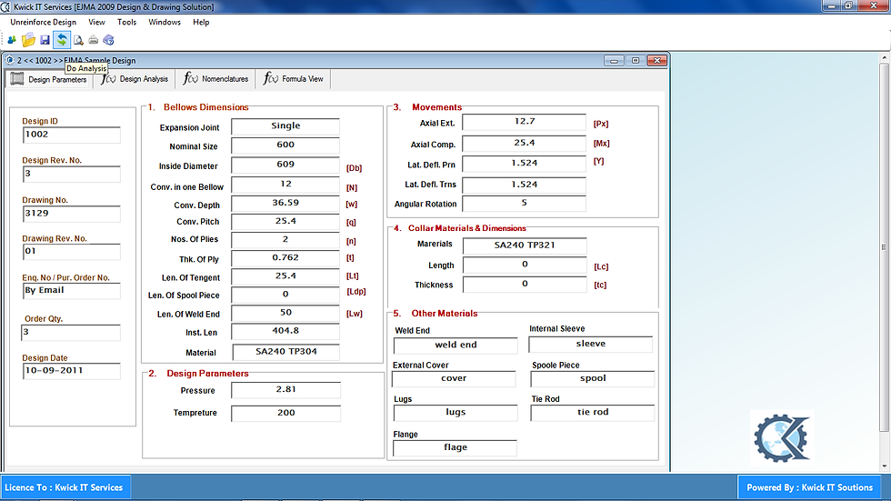Click the Len. Of Spool Piece field
Viewport: 891px width, 501px height.
(x=285, y=295)
